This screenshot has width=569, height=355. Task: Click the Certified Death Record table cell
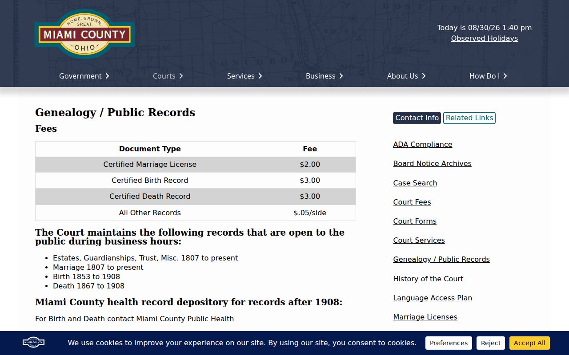150,196
